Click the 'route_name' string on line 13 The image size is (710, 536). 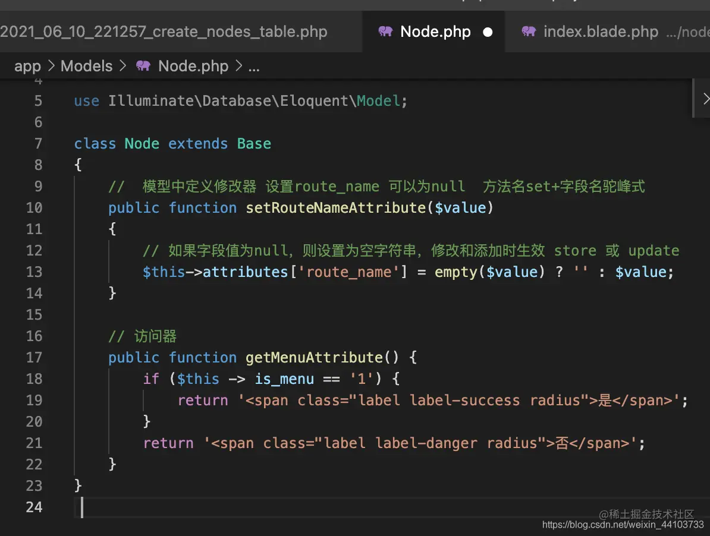tap(348, 272)
